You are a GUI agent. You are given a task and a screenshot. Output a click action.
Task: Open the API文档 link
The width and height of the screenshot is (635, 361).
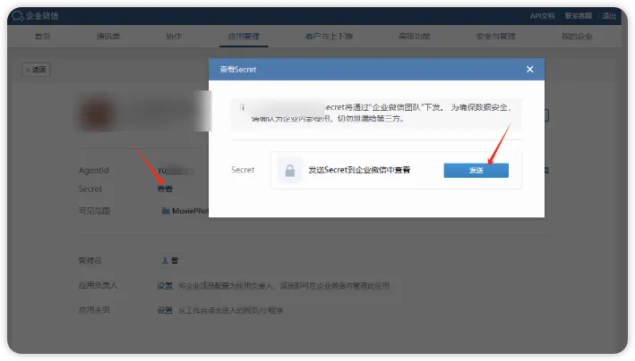[542, 16]
